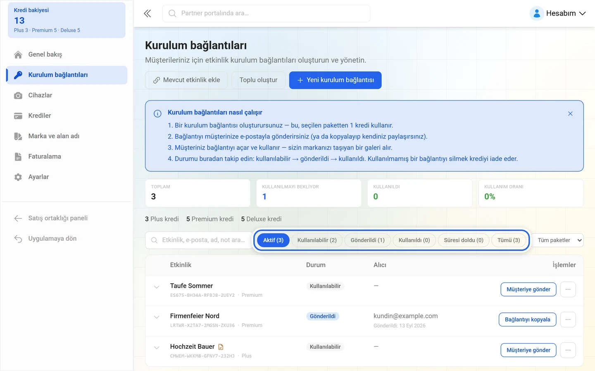Click the Toplu oluştur button
This screenshot has width=595, height=371.
[x=258, y=80]
